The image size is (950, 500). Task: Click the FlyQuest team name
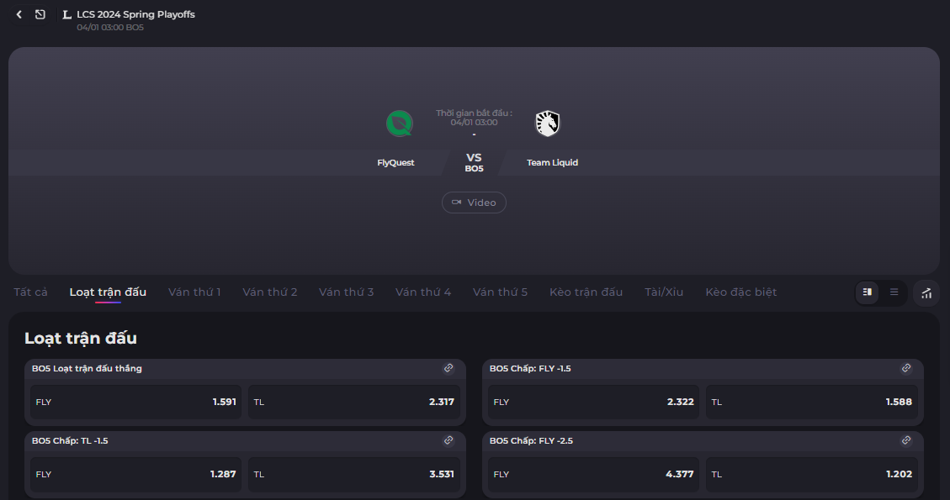point(395,163)
